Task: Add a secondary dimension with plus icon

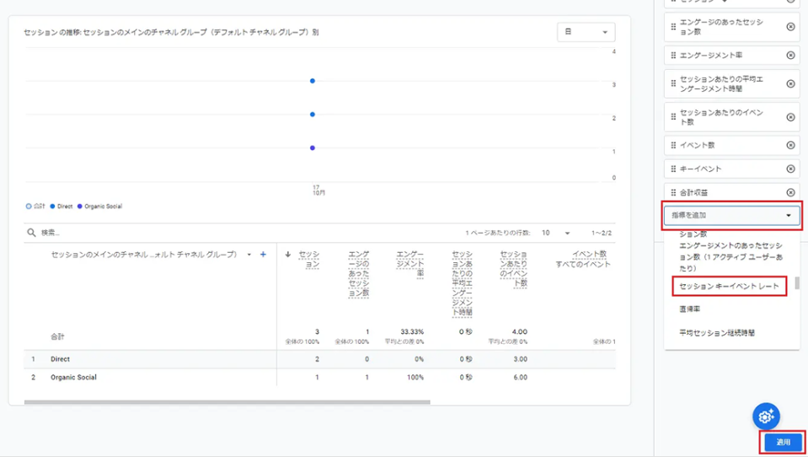Action: click(x=263, y=255)
